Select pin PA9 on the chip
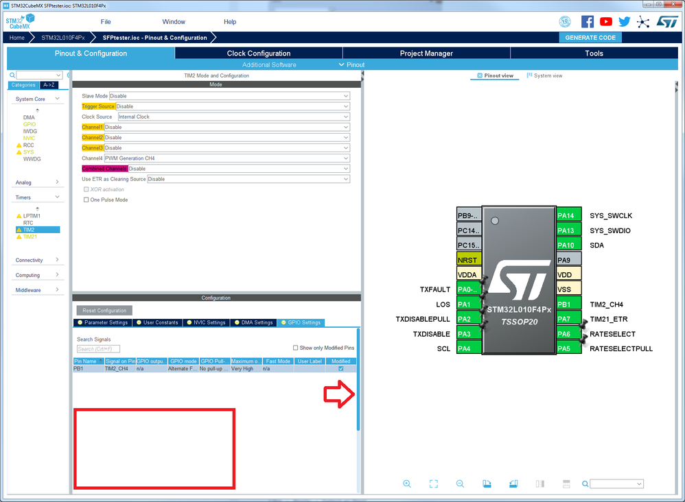The height and width of the screenshot is (502, 685). point(569,260)
